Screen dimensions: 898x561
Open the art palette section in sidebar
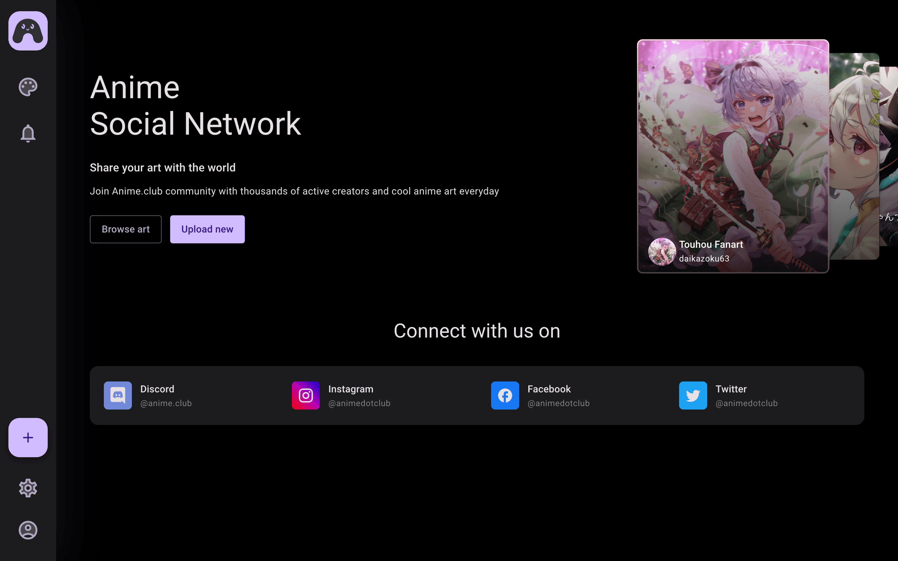click(28, 87)
